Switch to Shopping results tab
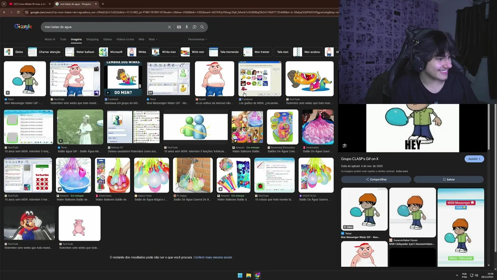Image resolution: width=497 pixels, height=280 pixels. point(92,39)
